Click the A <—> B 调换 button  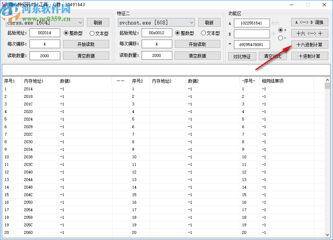tap(310, 22)
